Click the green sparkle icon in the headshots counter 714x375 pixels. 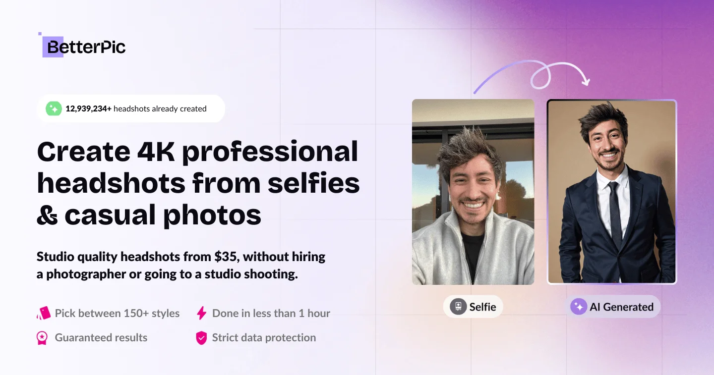point(54,108)
